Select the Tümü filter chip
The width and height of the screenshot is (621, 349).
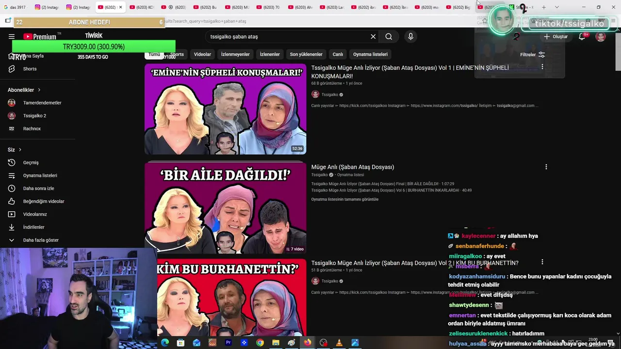coord(154,54)
